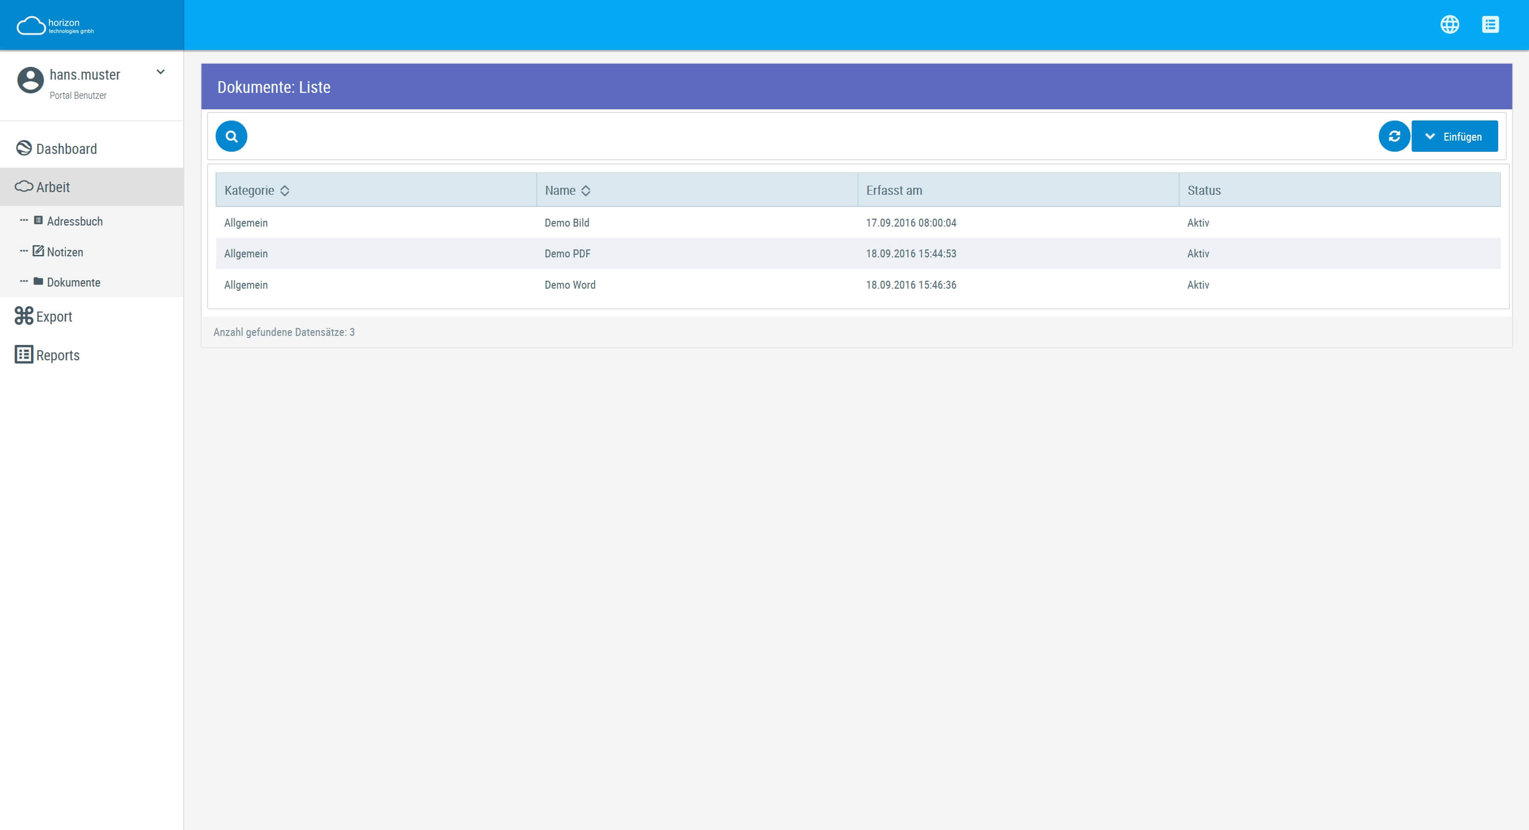Open the Einfügen dropdown

pos(1430,136)
